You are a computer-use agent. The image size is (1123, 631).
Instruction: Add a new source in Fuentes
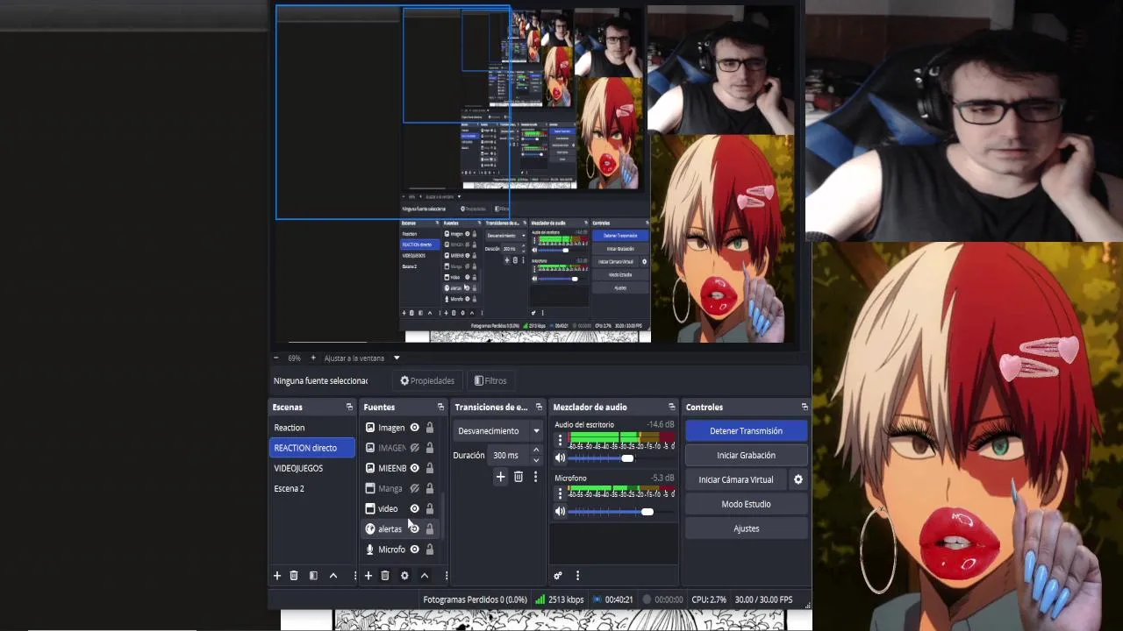pyautogui.click(x=368, y=576)
